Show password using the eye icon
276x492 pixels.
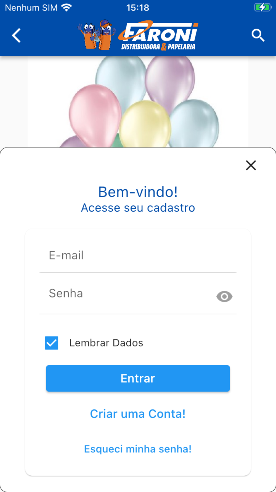point(224,297)
